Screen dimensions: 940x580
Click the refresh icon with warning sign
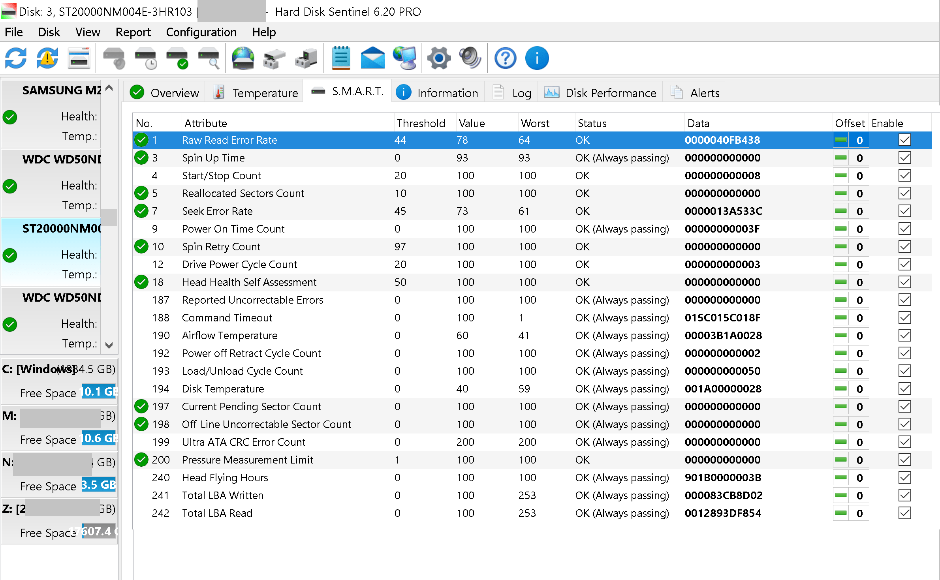point(47,58)
